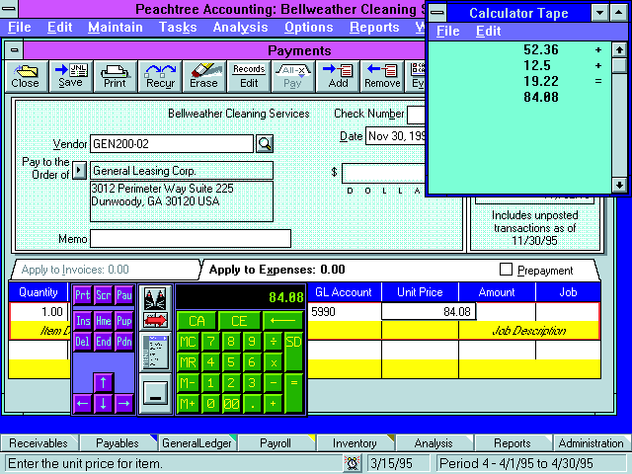
Task: Click the calculator tape icon on keypad
Action: (154, 350)
